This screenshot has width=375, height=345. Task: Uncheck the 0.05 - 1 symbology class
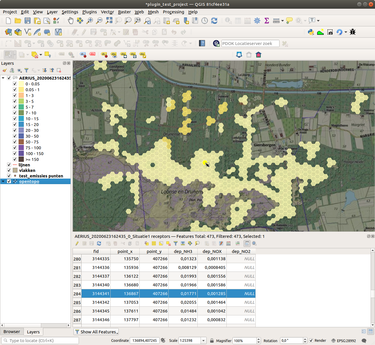[15, 89]
